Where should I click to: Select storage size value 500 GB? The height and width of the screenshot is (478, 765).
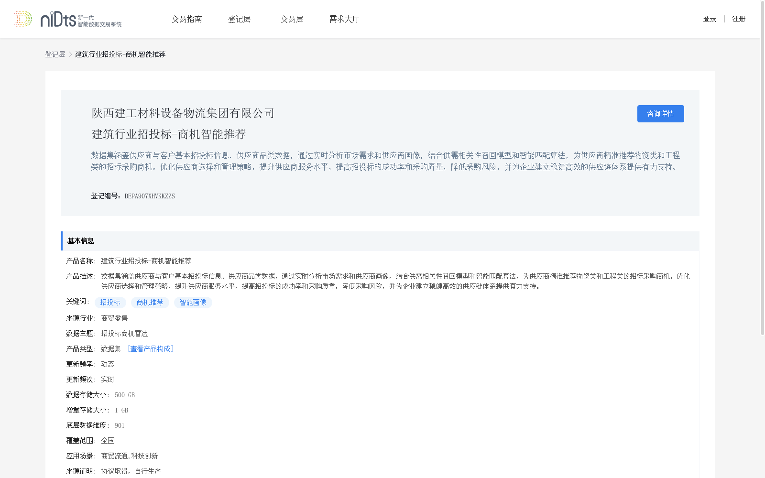(125, 395)
